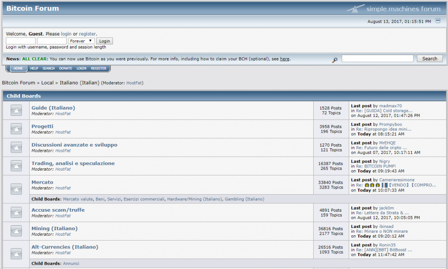
Task: Click the board icon next to Progetti
Action: (x=16, y=129)
